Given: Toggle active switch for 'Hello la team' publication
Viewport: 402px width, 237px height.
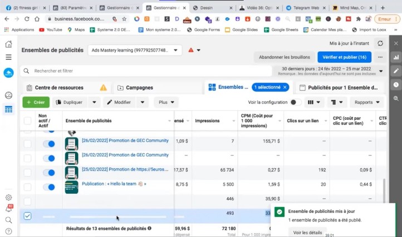Looking at the screenshot, I should click(49, 187).
